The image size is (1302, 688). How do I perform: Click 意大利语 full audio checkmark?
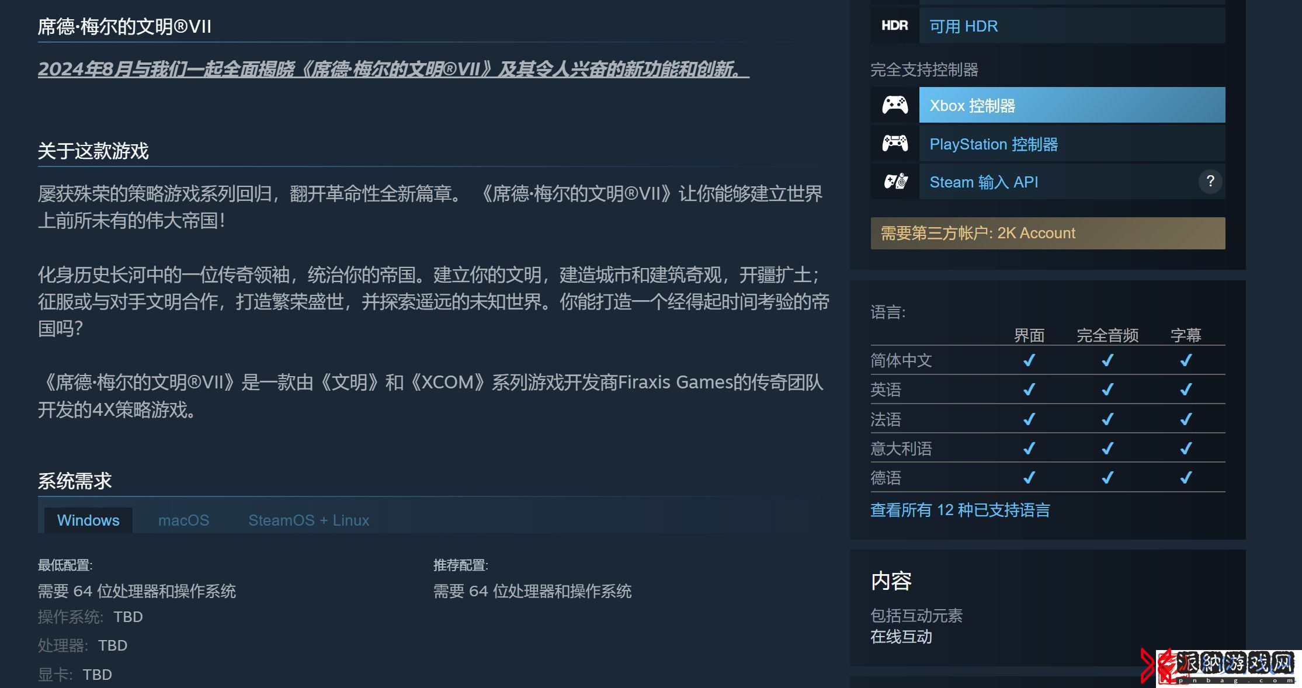(1107, 448)
